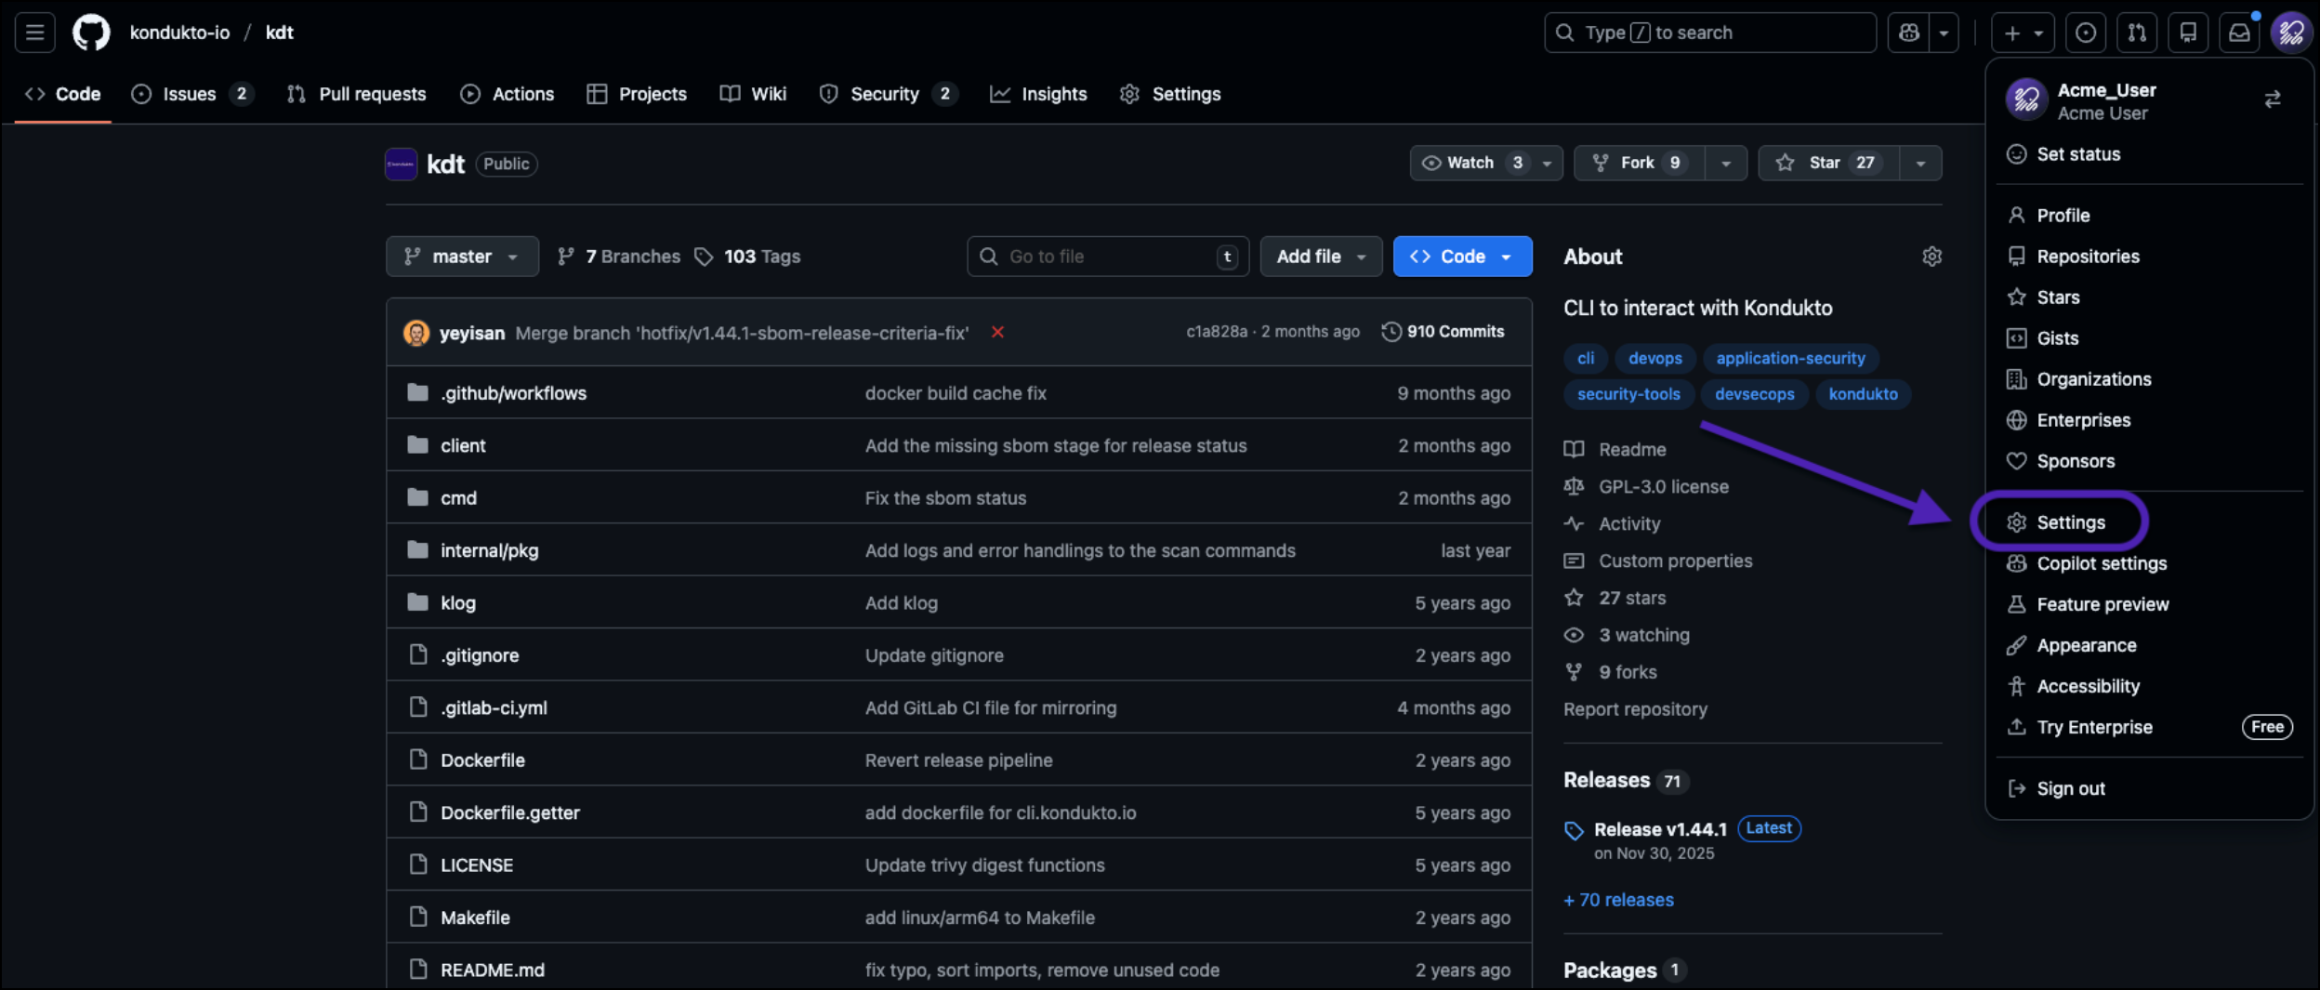
Task: Open the hamburger navigation menu
Action: 35,33
